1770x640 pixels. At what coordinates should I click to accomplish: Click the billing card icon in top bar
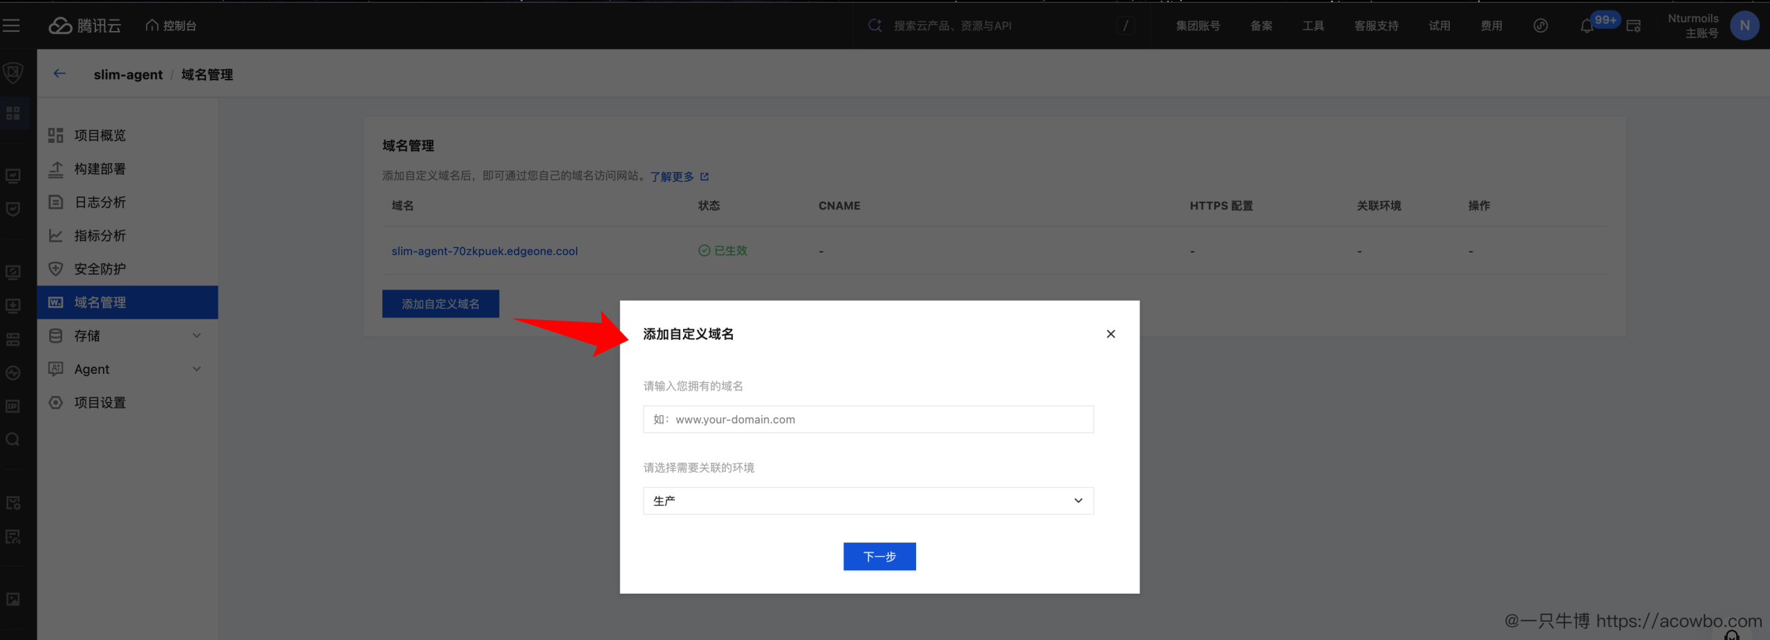pos(1634,26)
